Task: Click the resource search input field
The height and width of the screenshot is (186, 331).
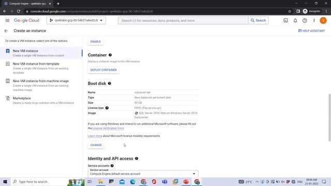Action: pyautogui.click(x=183, y=21)
